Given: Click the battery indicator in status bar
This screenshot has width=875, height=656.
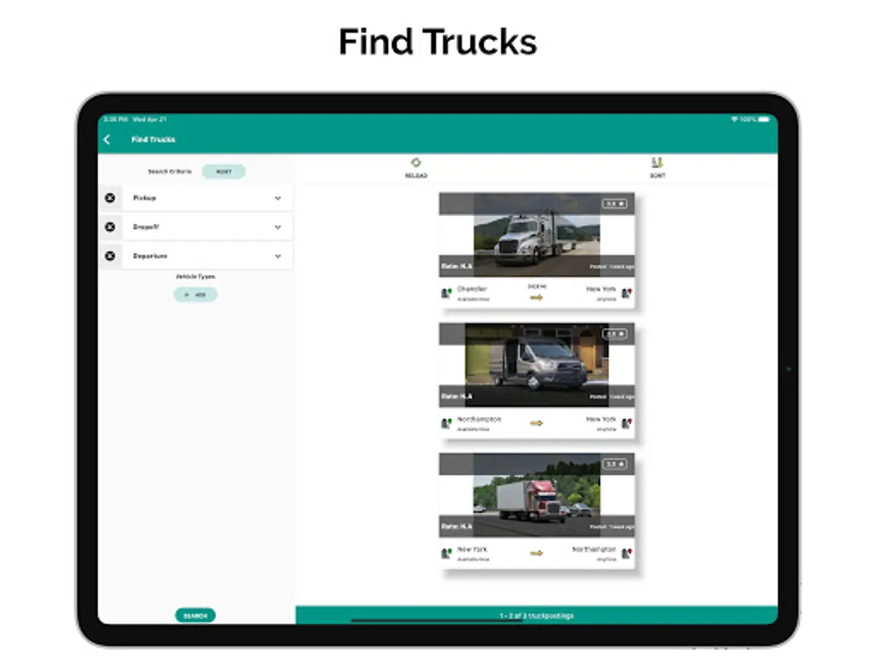Looking at the screenshot, I should coord(763,119).
